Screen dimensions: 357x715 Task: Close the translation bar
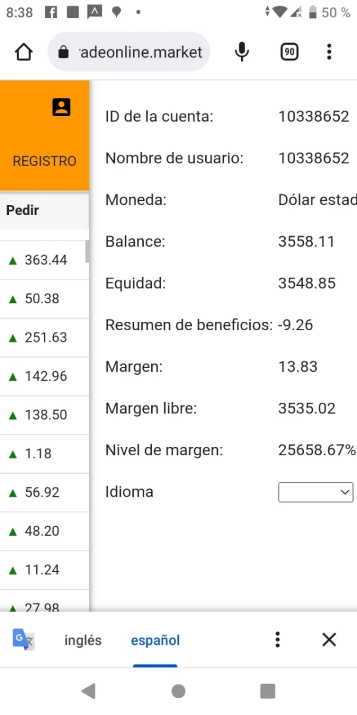[329, 640]
